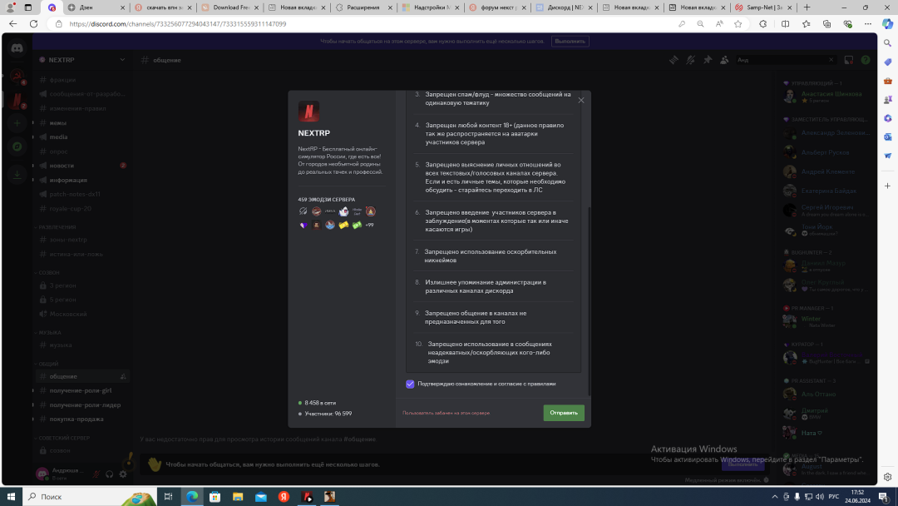Open Edge split screen icon
This screenshot has width=898, height=506.
click(785, 24)
